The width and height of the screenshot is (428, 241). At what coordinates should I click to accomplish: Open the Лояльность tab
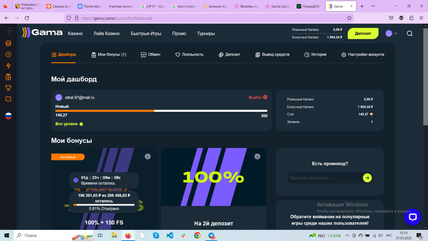pos(189,55)
